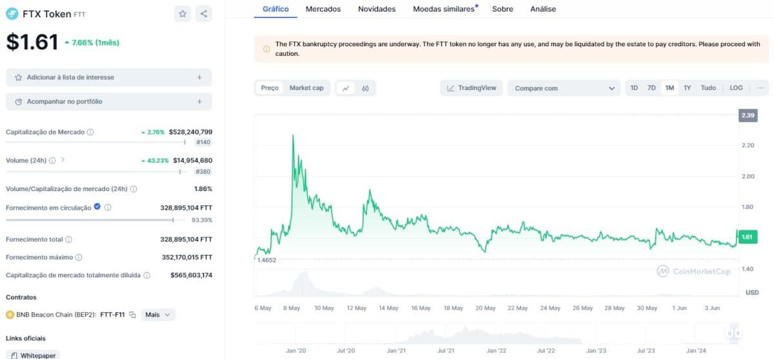Click info icon beside totalmente diluída cap
Viewport: 774px width, 359px height.
click(x=146, y=275)
